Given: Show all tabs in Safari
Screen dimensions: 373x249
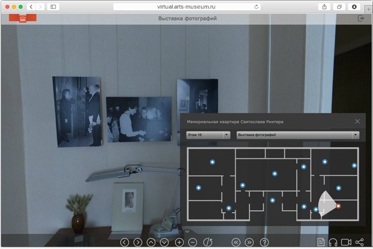Looking at the screenshot, I should (x=339, y=7).
